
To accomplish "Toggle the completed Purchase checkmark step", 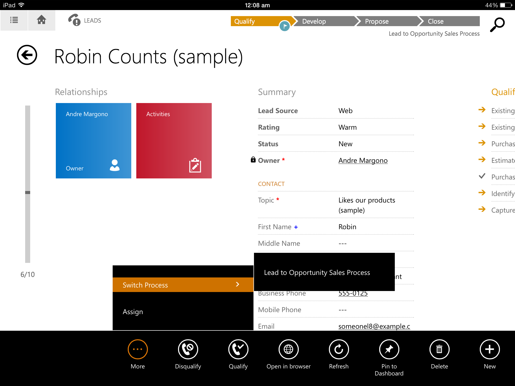I will coord(482,176).
